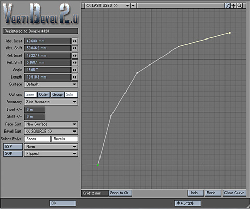Click the Rel. Inset arrow stepper
250x209 pixels.
pos(74,56)
